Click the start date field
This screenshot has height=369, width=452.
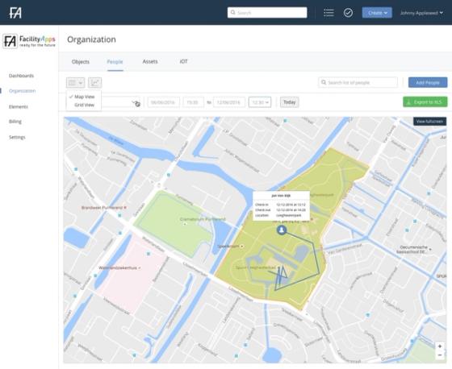[x=163, y=102]
